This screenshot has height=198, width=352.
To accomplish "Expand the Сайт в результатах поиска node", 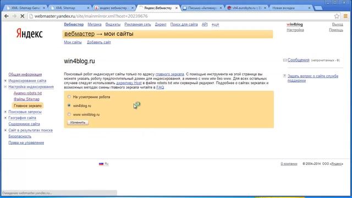I will pos(5,130).
